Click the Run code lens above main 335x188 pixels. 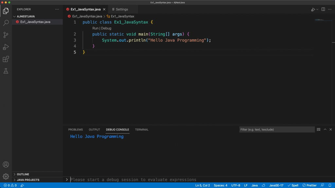(95, 28)
